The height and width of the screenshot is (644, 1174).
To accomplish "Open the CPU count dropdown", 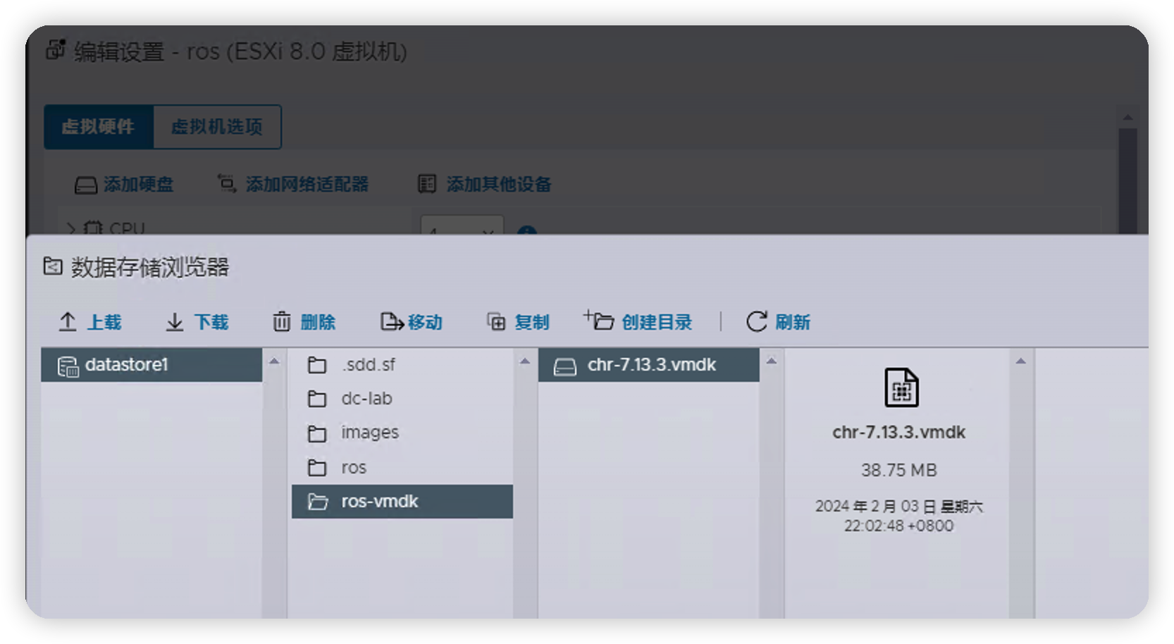I will coord(462,225).
